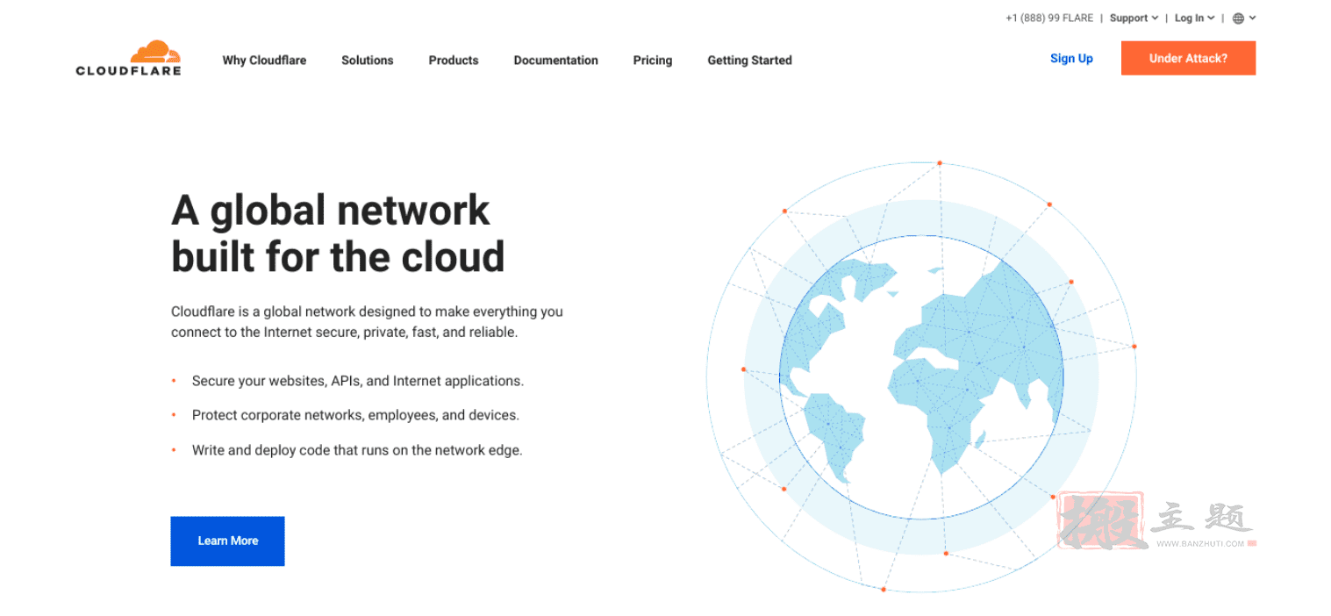The height and width of the screenshot is (616, 1331).
Task: Open the Solutions menu
Action: click(x=368, y=61)
